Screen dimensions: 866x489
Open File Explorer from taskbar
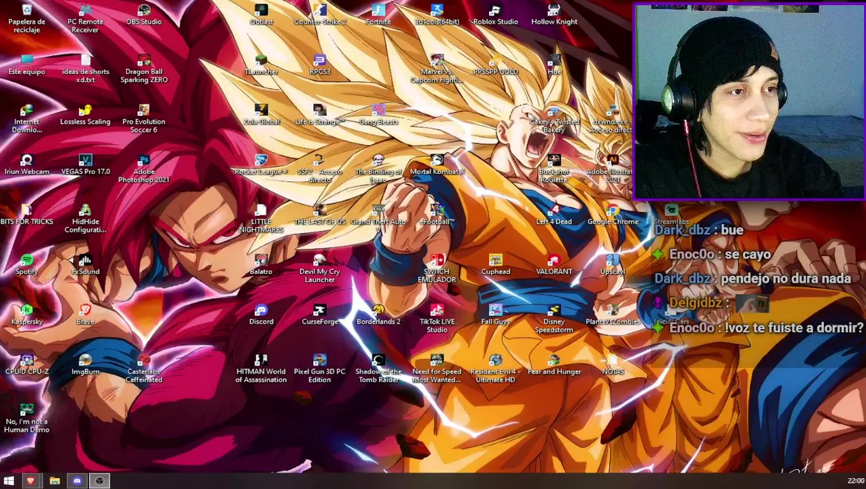click(x=54, y=481)
